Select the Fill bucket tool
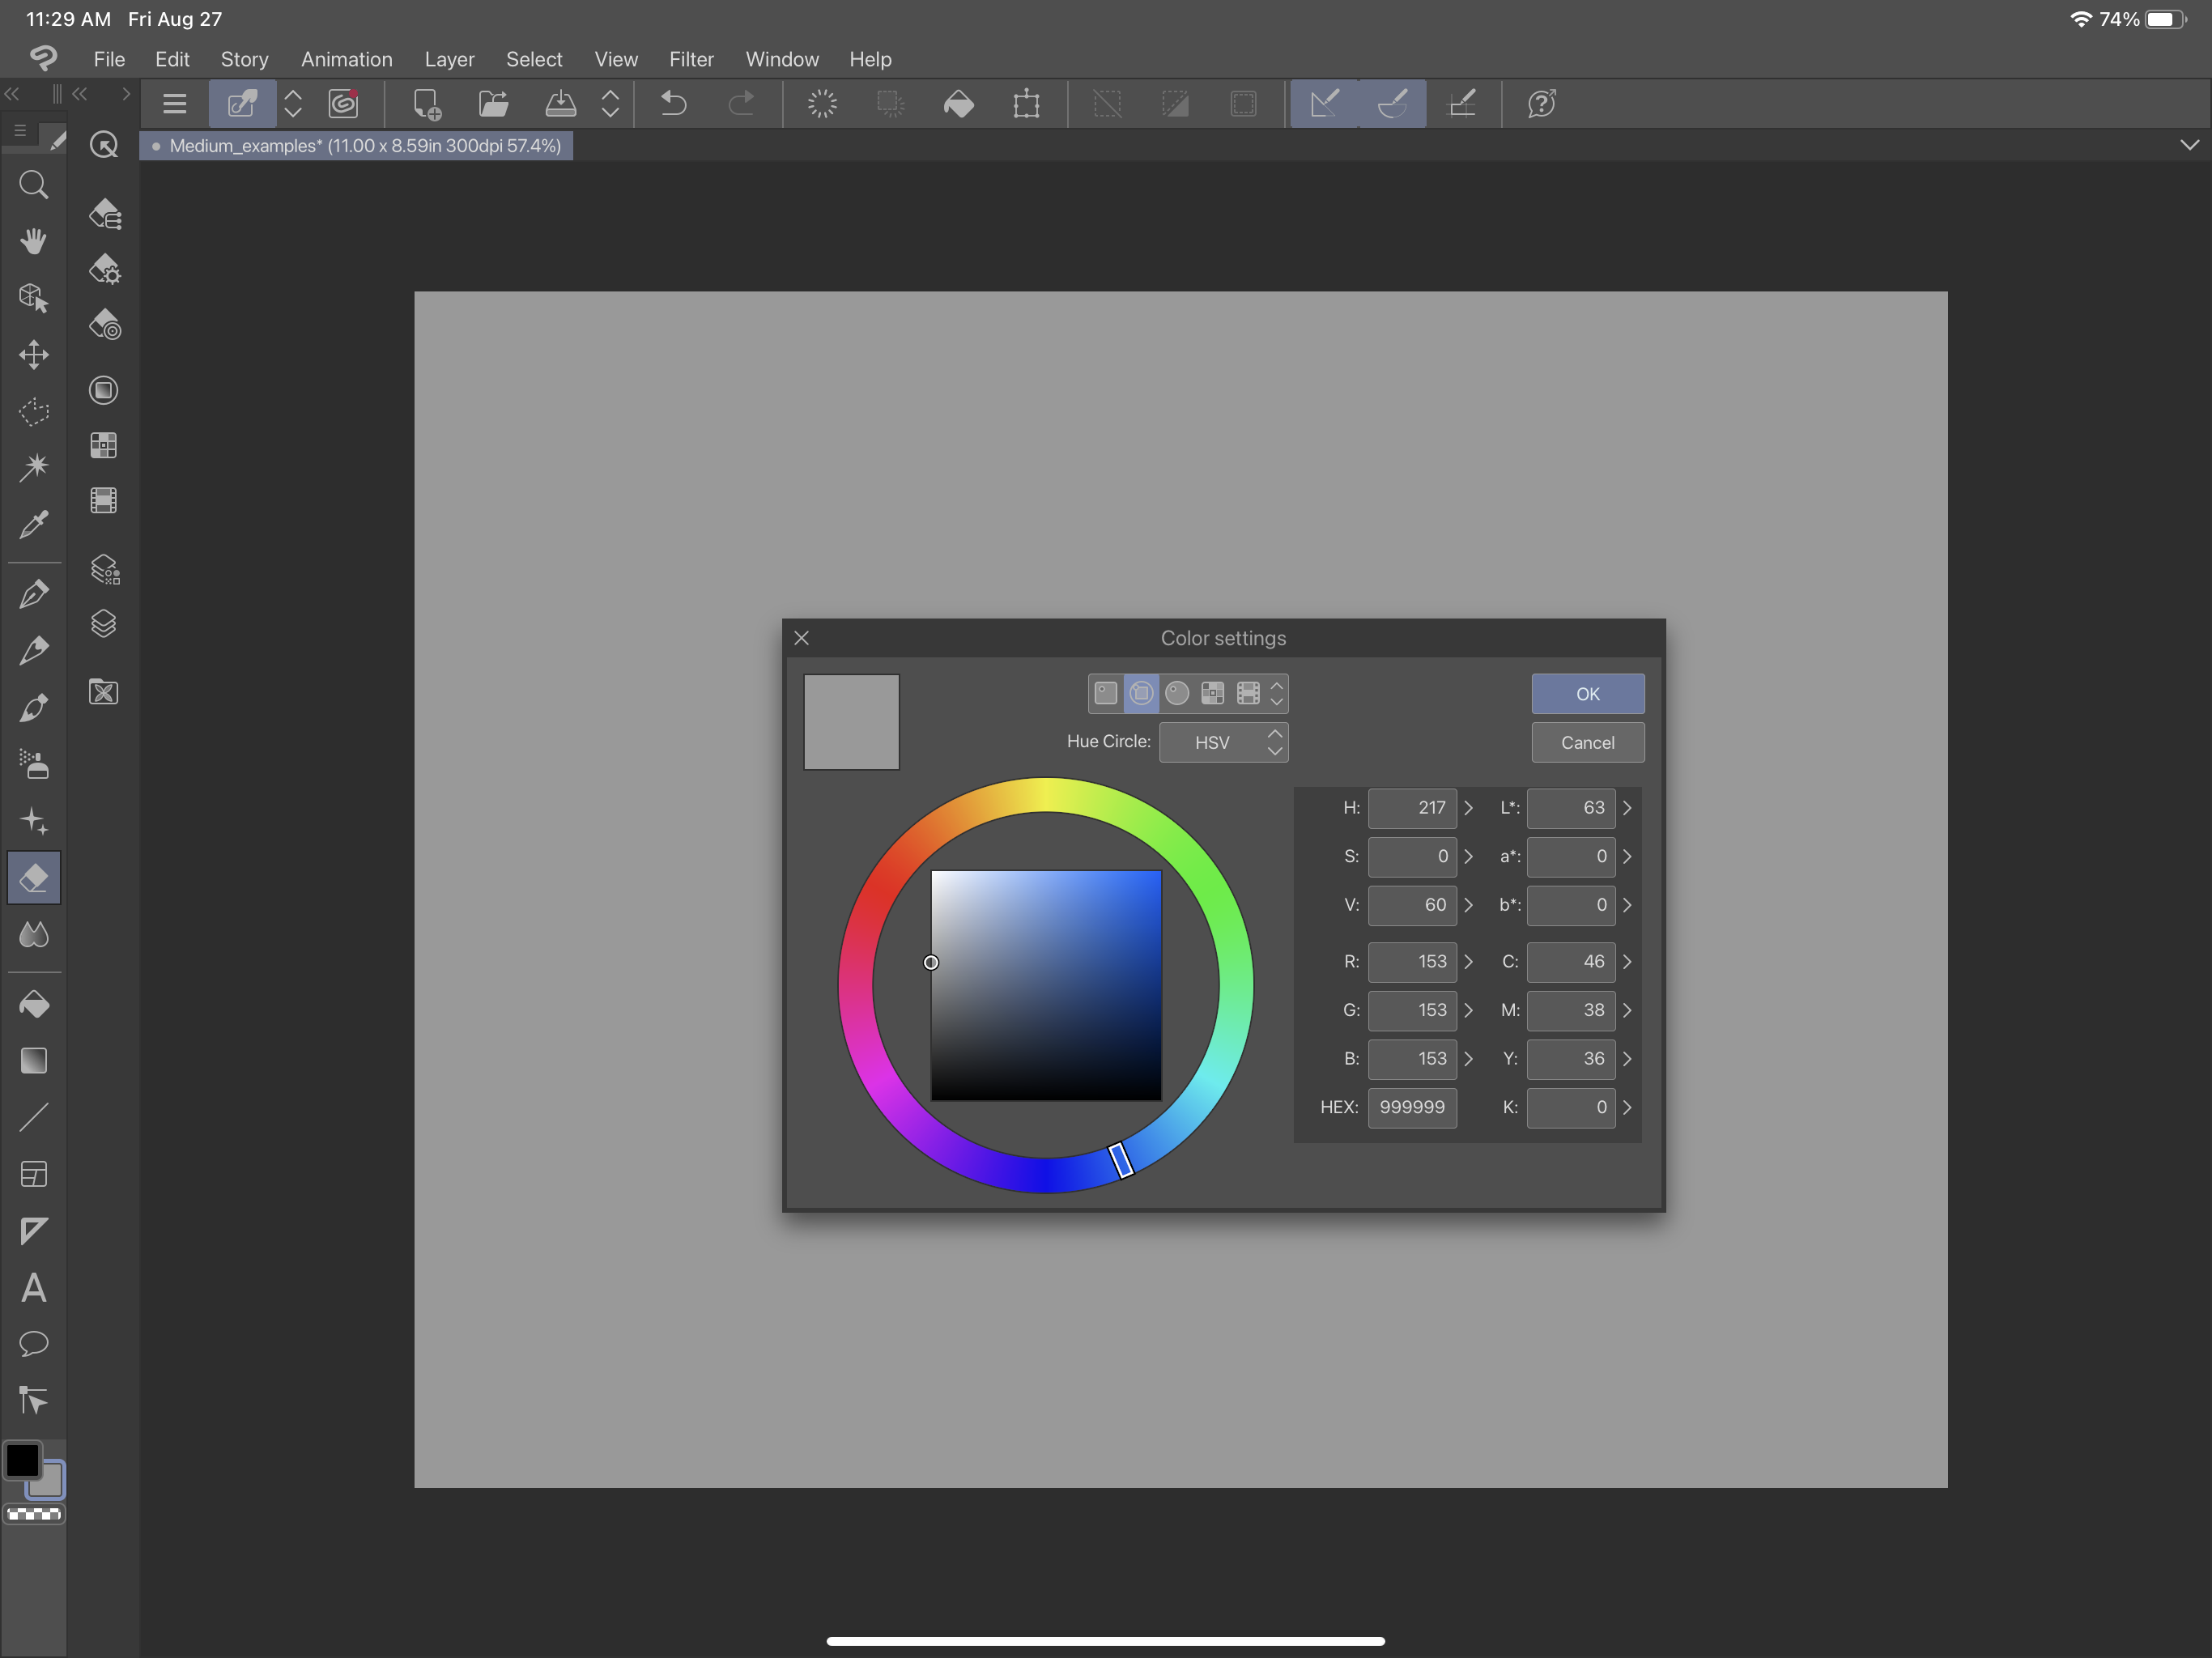Image resolution: width=2212 pixels, height=1658 pixels. click(x=34, y=1004)
